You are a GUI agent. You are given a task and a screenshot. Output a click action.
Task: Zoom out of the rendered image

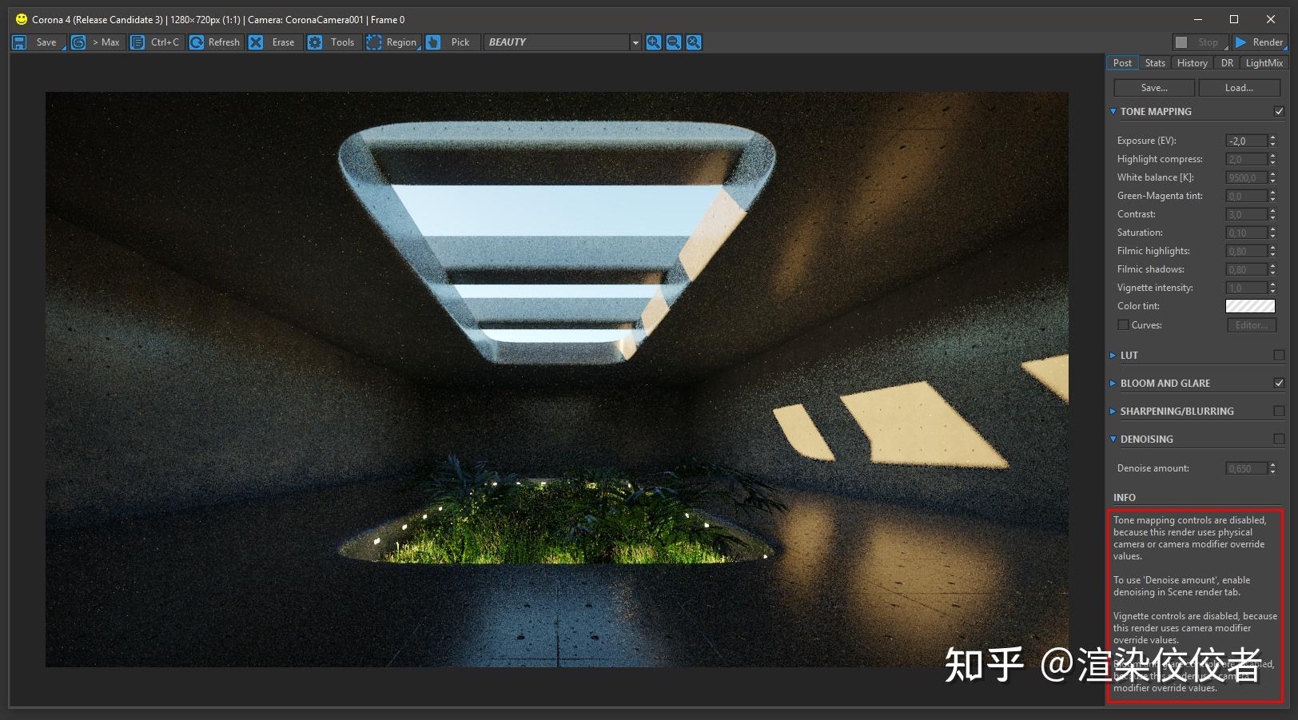coord(674,42)
